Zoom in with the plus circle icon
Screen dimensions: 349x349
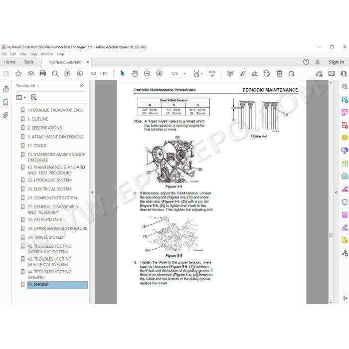click(159, 73)
